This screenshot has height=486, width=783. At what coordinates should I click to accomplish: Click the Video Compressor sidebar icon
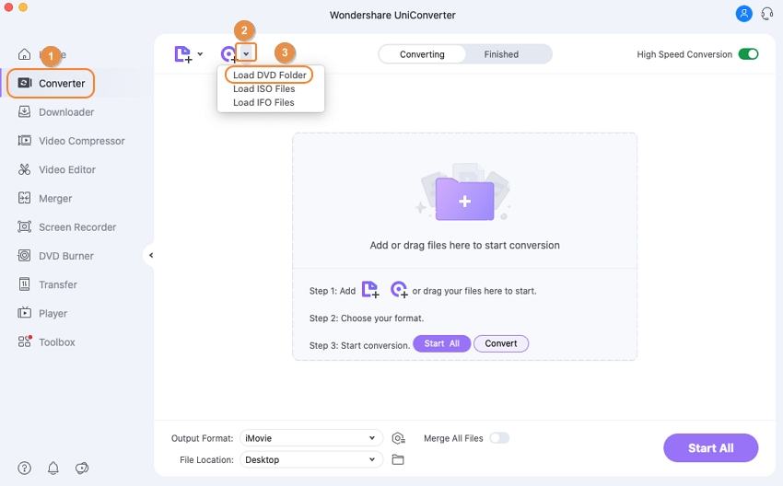point(24,141)
